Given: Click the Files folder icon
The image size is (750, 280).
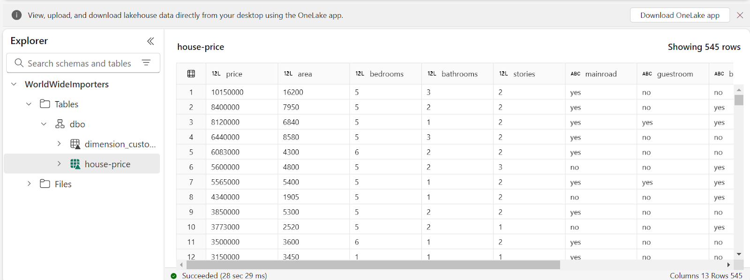Looking at the screenshot, I should click(45, 184).
